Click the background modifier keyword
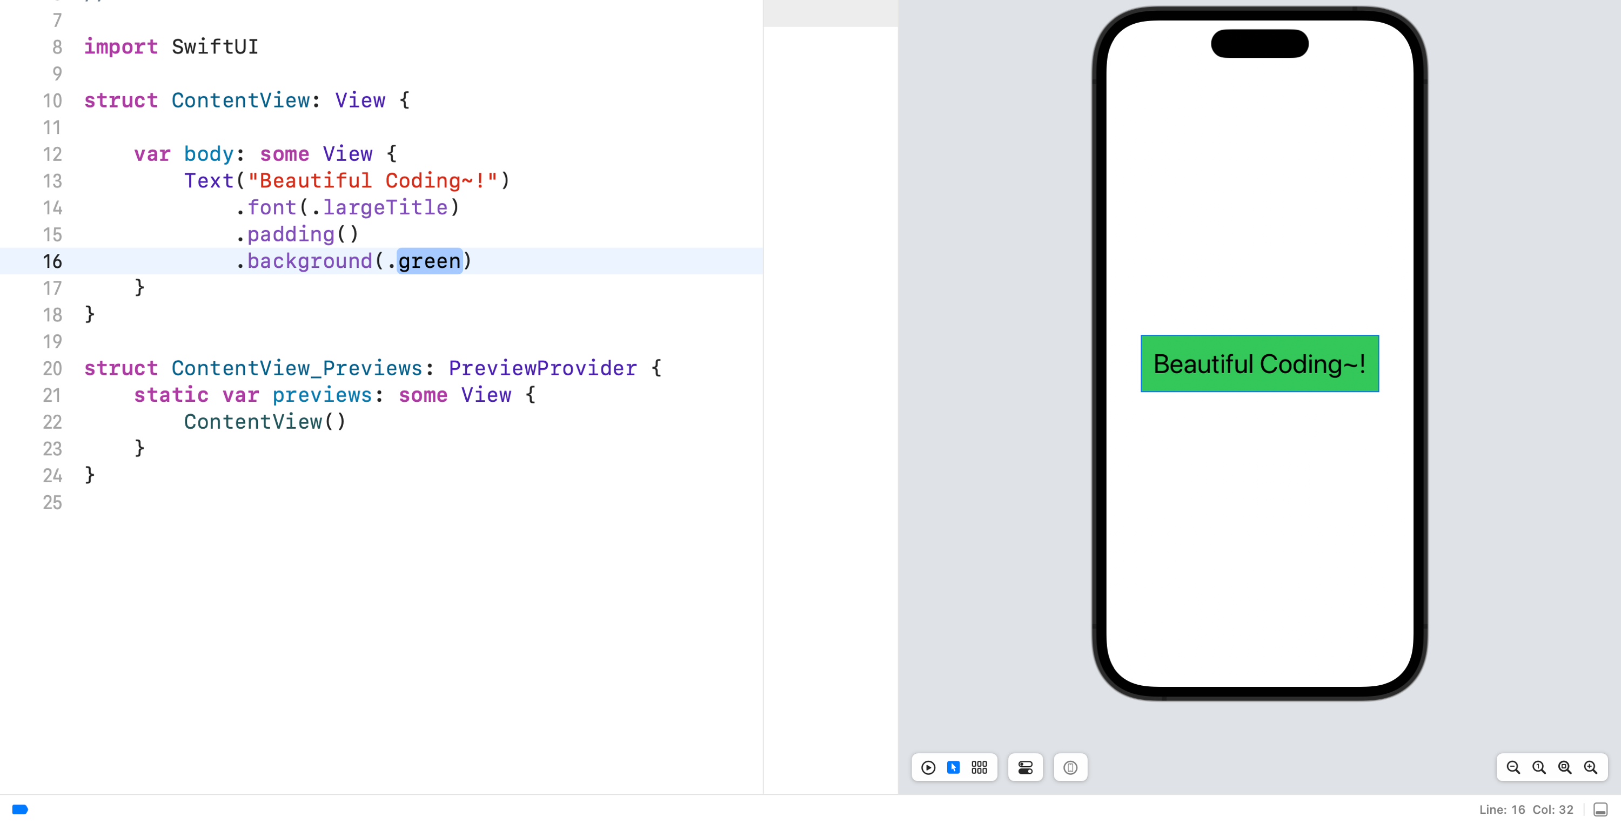This screenshot has height=824, width=1621. pyautogui.click(x=310, y=261)
